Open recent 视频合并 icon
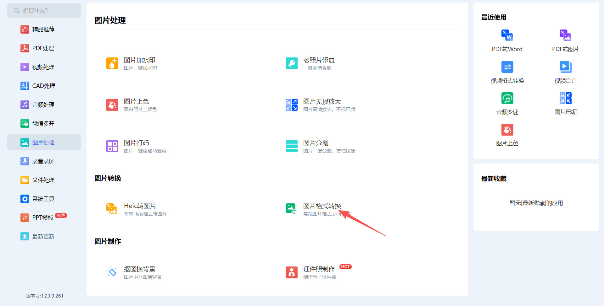Screen dimensions: 604x306 565,67
